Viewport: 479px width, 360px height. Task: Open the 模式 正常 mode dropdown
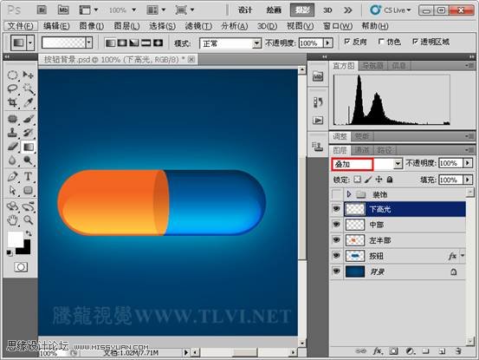click(x=230, y=43)
